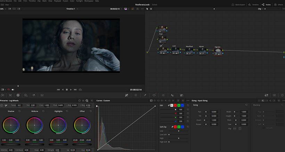Image resolution: width=285 pixels, height=152 pixels.
Task: Open the Tracker palette icon
Action: click(163, 95)
